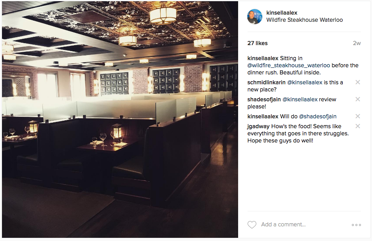372x241 pixels.
Task: Remove shadesofjain's comment using the X
Action: click(x=358, y=99)
